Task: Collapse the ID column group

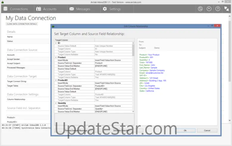Action: click(56, 43)
